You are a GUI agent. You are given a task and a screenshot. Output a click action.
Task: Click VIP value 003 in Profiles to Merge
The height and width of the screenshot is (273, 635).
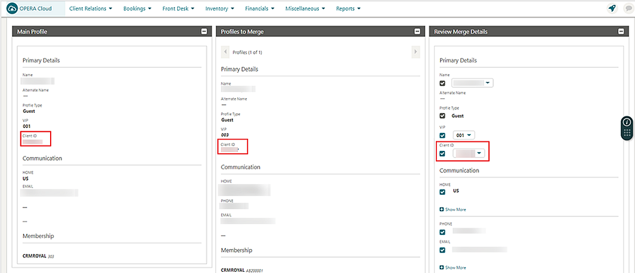[x=225, y=135]
